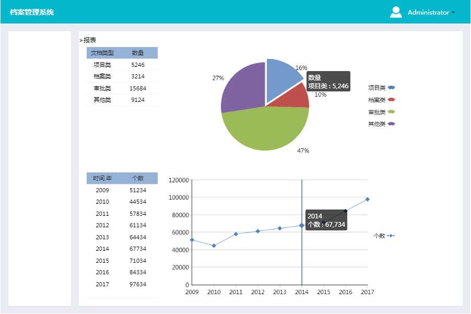
Task: Toggle the 项目类 legend swatch
Action: (391, 87)
